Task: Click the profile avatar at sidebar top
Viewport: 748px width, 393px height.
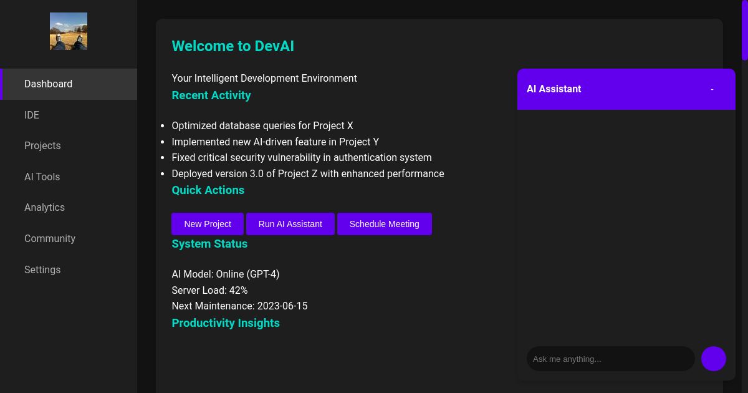Action: (69, 31)
